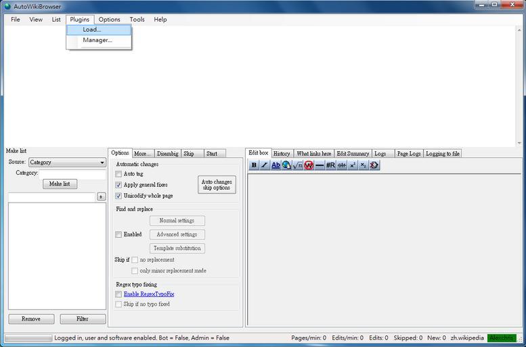Click the nowiki (crossed W) icon
The image size is (526, 347).
(309, 165)
